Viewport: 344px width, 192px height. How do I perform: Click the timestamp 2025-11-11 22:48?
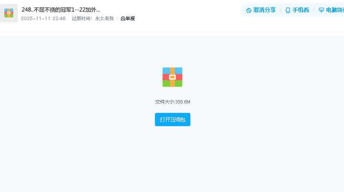click(x=43, y=18)
